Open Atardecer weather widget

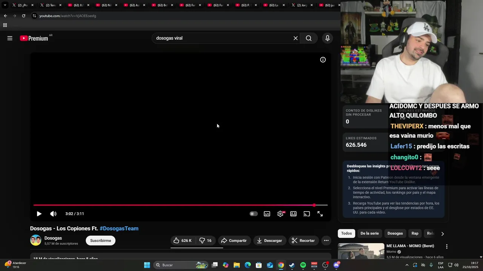point(15,265)
